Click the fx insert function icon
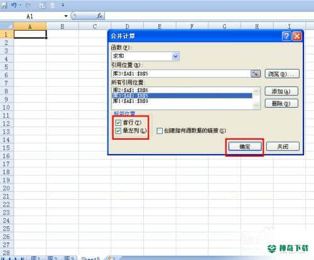Screen dimensions: 314x260 pos(100,16)
